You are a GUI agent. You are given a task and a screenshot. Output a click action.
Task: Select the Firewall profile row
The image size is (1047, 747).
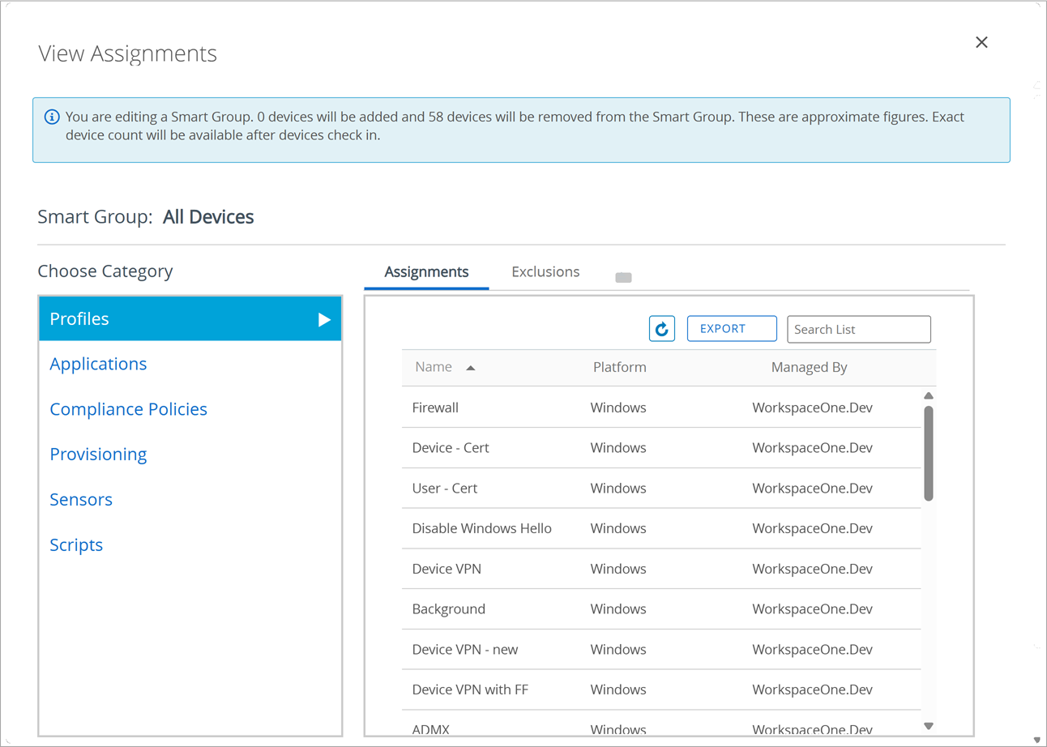[661, 408]
